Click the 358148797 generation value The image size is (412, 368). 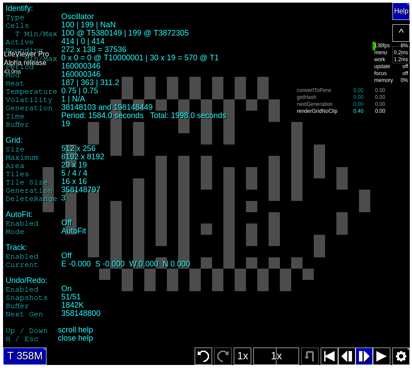point(81,190)
